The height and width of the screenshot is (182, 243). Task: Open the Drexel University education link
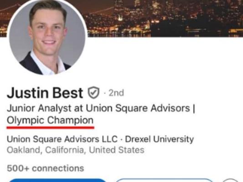pos(160,139)
